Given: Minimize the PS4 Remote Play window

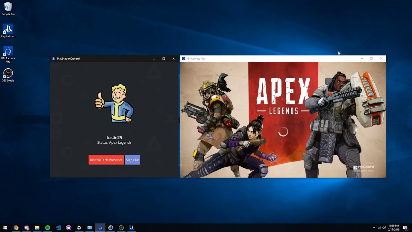Looking at the screenshot, I should (x=361, y=59).
